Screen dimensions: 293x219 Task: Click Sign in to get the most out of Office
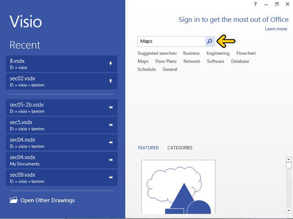[233, 20]
